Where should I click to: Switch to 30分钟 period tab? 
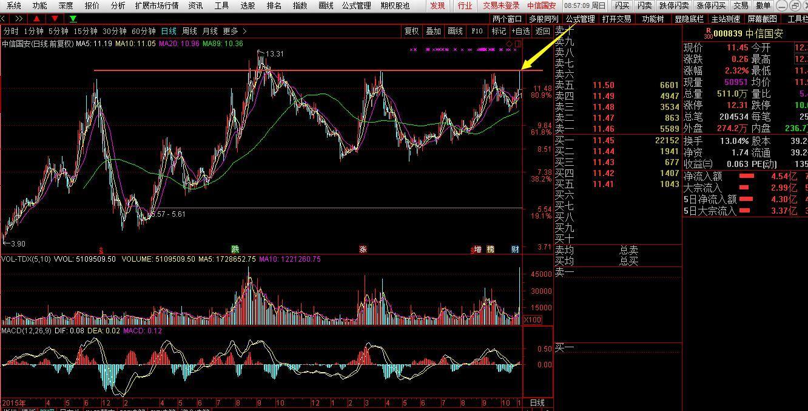pos(115,31)
